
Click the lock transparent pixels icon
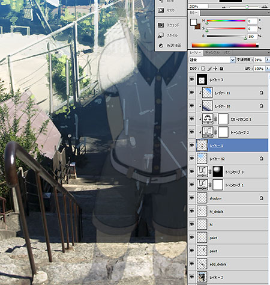click(x=203, y=69)
